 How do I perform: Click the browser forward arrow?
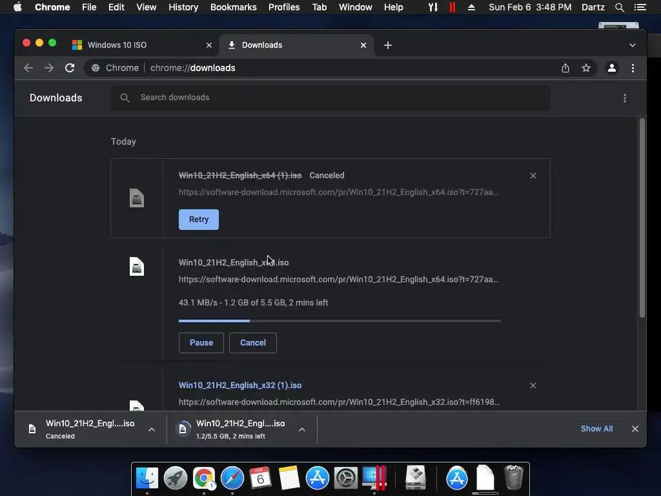pos(49,68)
